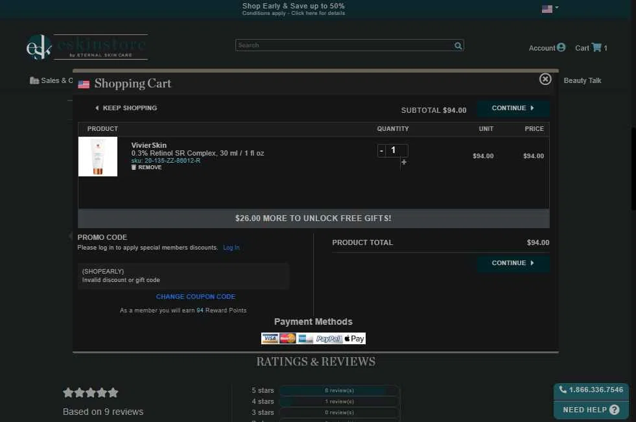Click the 94 Reward Points text
The image size is (636, 422).
(222, 311)
